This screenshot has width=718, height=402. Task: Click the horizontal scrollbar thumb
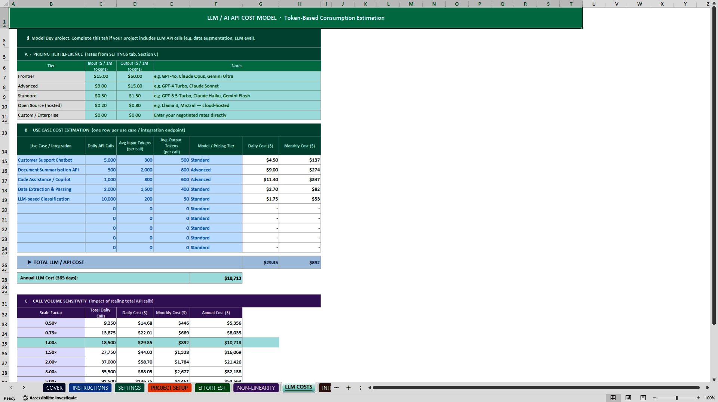coord(536,388)
